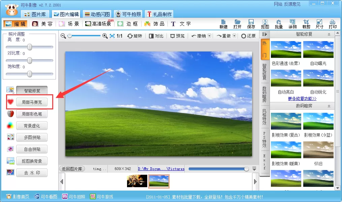Open the 批量 batch processing tool
Viewport: 342px width, 202px height.
click(x=279, y=24)
